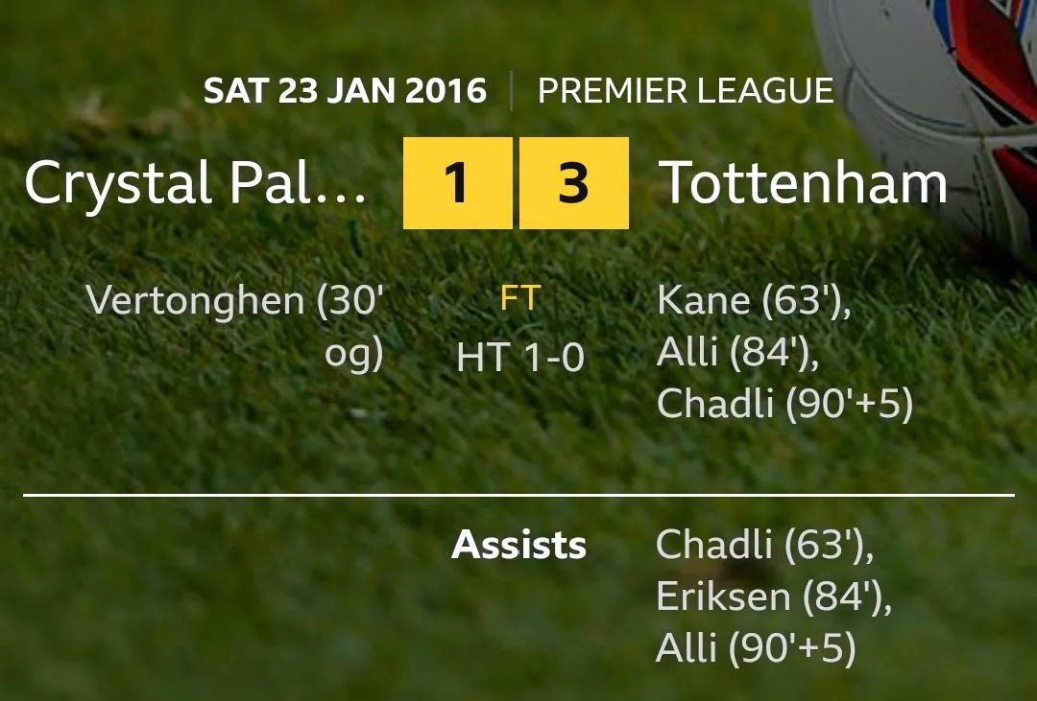Select assist provider Chadli (63')

(x=765, y=545)
